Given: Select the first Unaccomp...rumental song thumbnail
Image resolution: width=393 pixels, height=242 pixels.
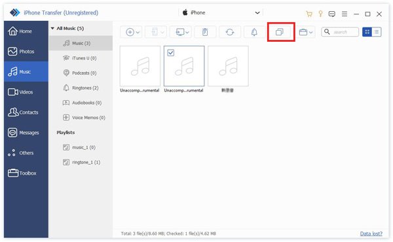Looking at the screenshot, I should (x=140, y=66).
